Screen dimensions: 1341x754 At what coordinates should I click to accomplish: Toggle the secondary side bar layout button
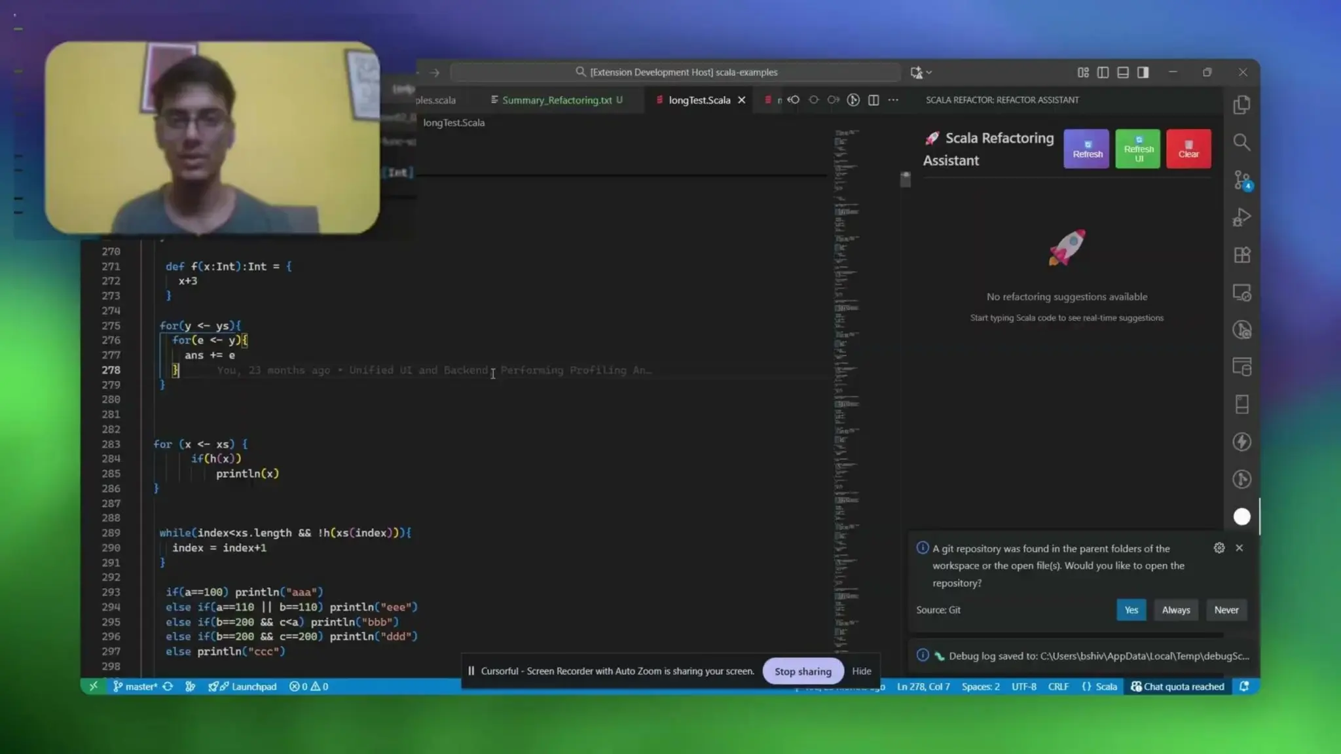click(1143, 73)
